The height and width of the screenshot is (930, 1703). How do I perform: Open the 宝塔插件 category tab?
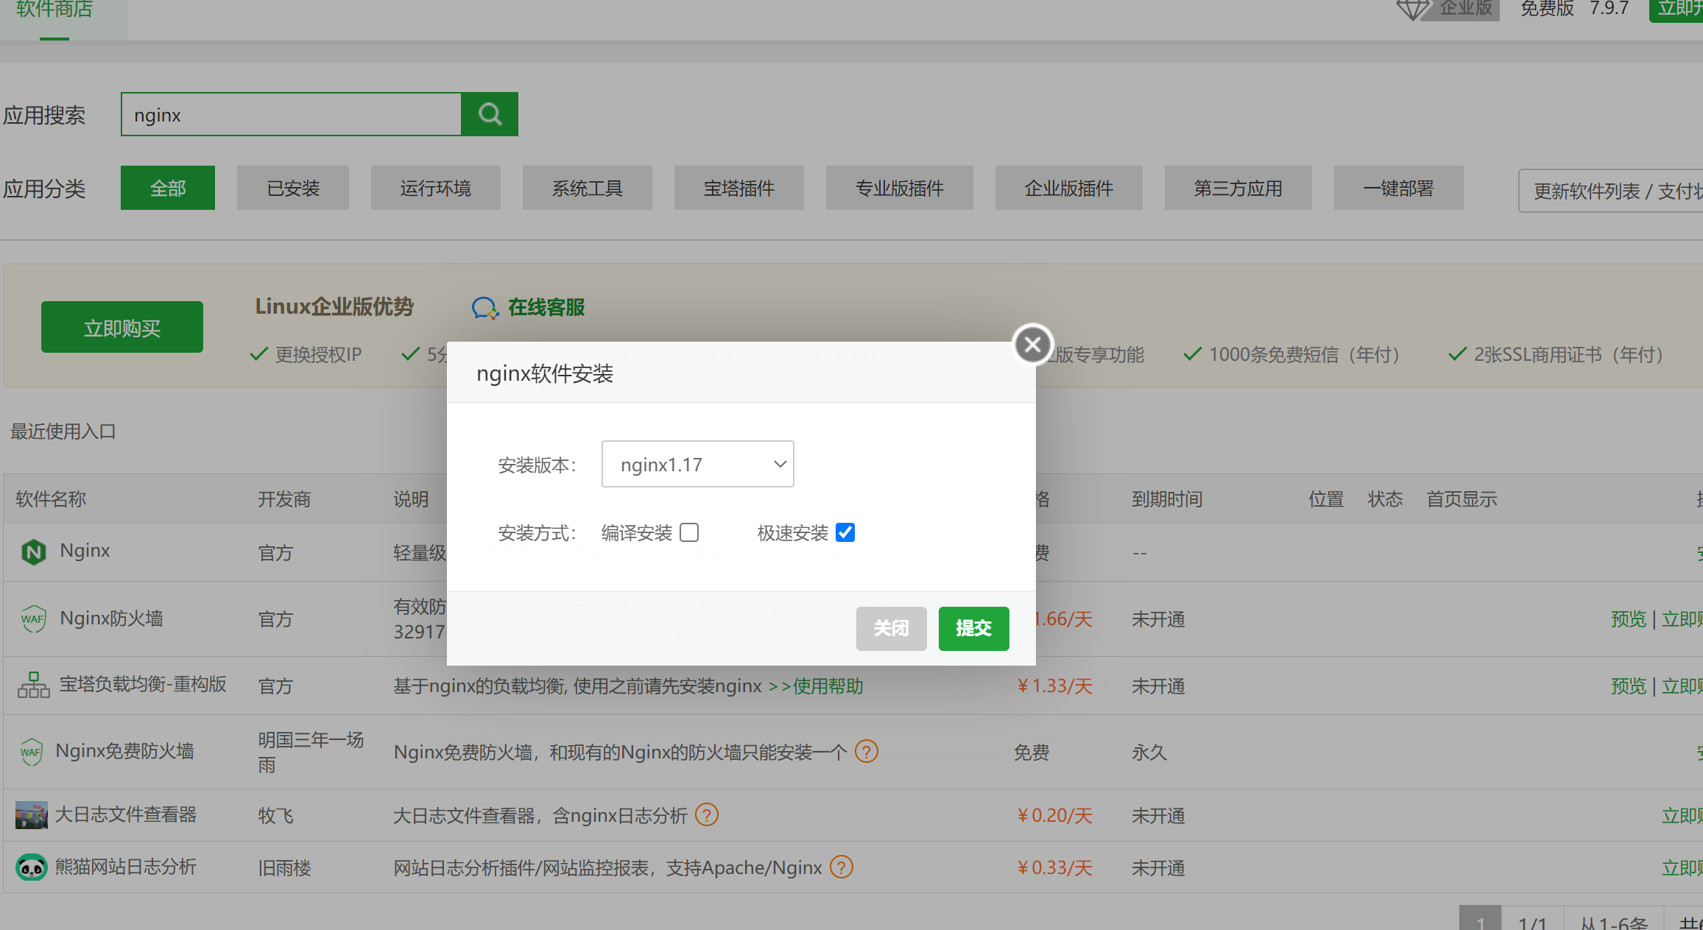pos(738,189)
